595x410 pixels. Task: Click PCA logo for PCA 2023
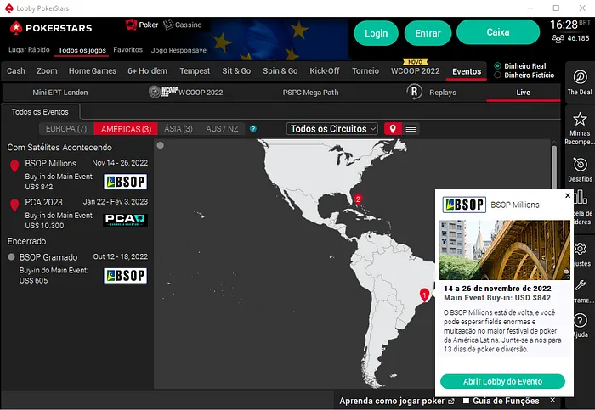(x=125, y=220)
